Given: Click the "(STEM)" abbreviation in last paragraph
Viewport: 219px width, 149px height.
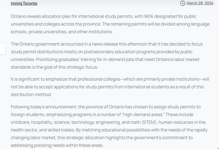Looking at the screenshot, I should [x=149, y=123].
